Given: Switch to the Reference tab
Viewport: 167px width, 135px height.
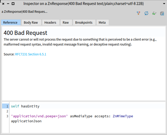Looking at the screenshot, I should tap(11, 22).
